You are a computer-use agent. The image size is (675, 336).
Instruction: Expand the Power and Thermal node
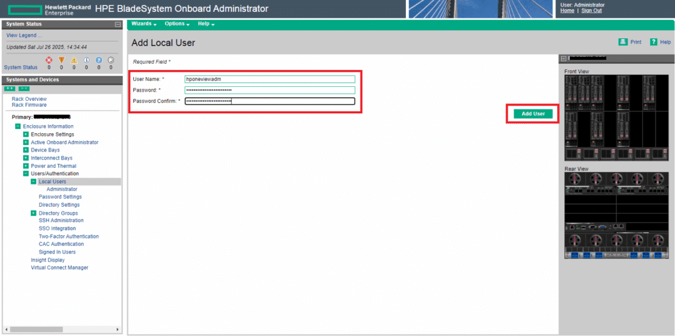coord(26,165)
